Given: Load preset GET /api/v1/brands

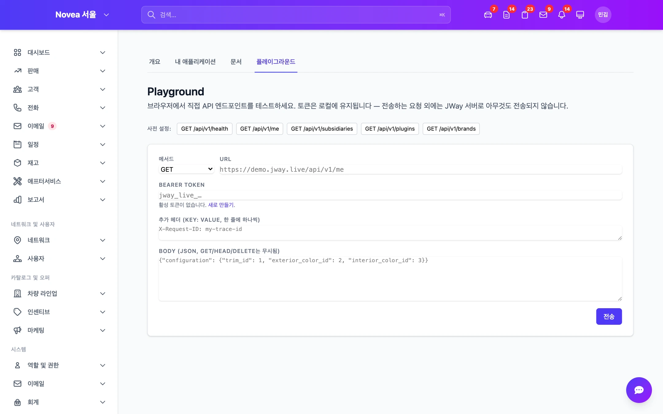Looking at the screenshot, I should [451, 128].
